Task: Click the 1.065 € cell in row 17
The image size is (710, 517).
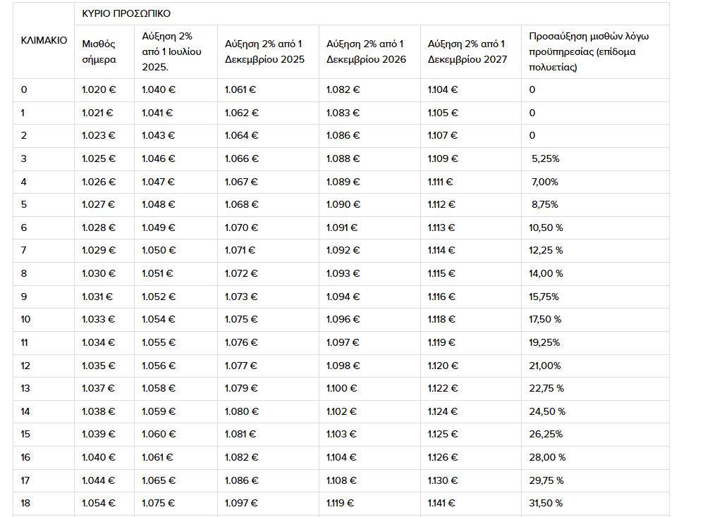Action: 159,480
